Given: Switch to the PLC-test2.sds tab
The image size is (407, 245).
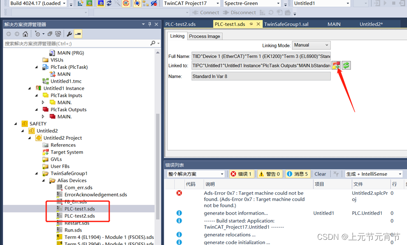Looking at the screenshot, I should pyautogui.click(x=180, y=24).
